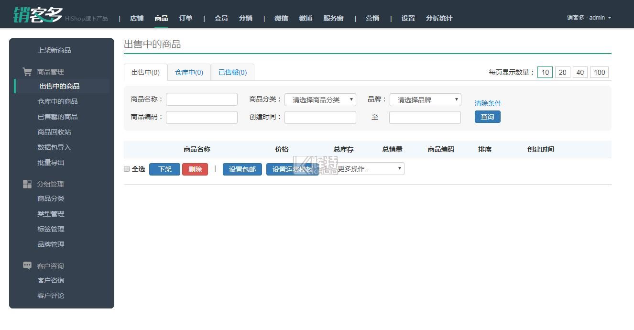This screenshot has height=330, width=634.
Task: Click the 排序 column header
Action: coord(484,149)
